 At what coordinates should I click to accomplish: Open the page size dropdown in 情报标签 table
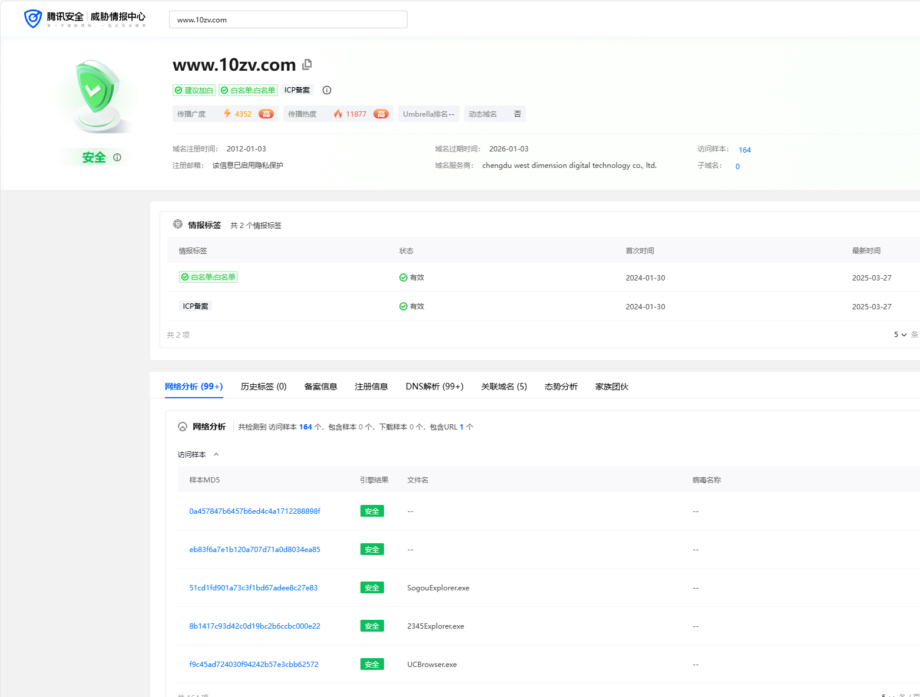point(900,335)
